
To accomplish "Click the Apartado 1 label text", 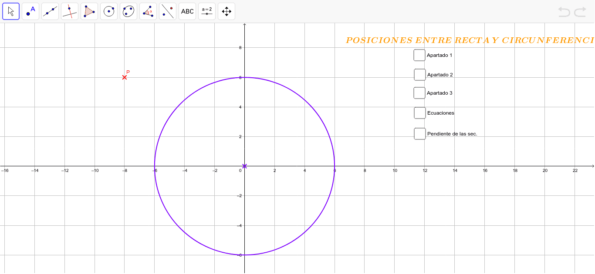I will [x=439, y=55].
